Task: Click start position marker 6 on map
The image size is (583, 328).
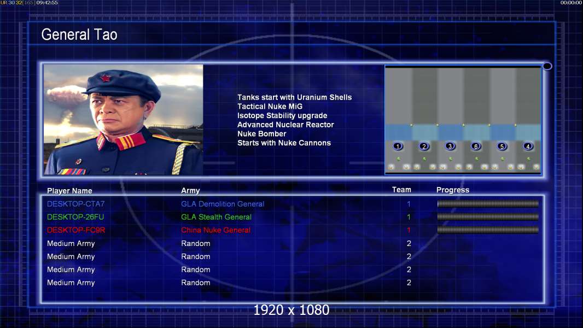Action: pos(476,146)
